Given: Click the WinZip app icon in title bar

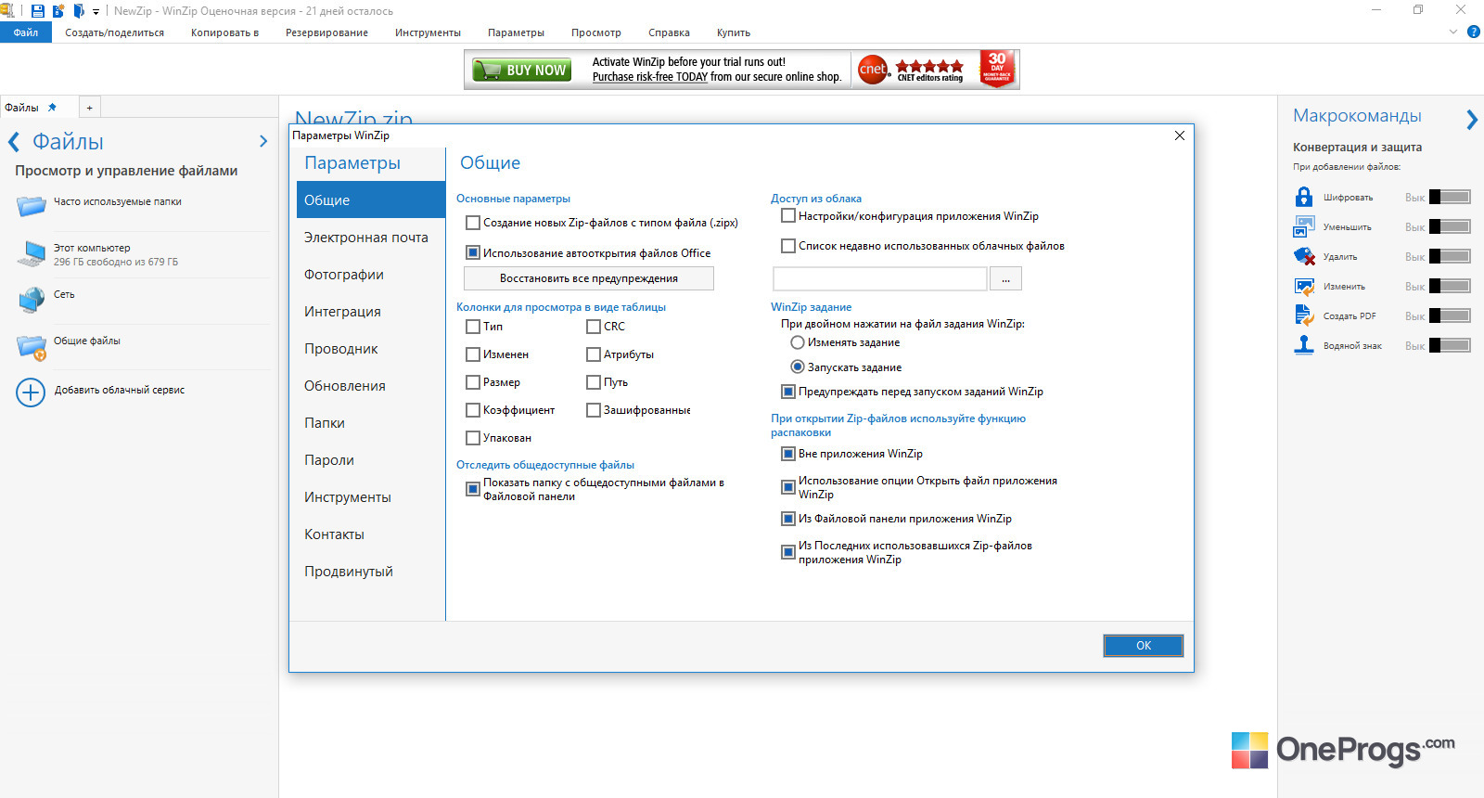Looking at the screenshot, I should (7, 11).
